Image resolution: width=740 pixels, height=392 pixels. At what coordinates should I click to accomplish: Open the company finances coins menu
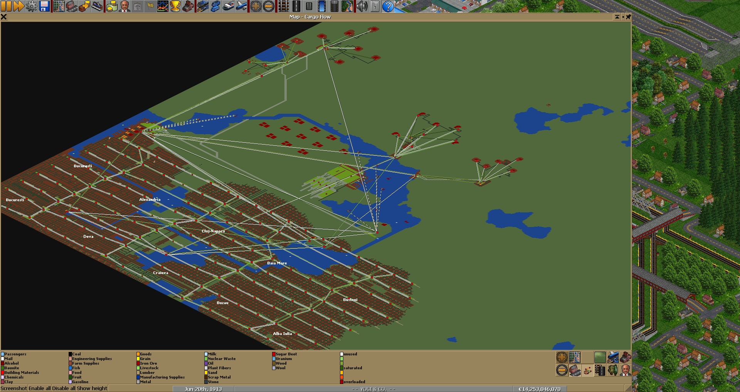click(112, 6)
